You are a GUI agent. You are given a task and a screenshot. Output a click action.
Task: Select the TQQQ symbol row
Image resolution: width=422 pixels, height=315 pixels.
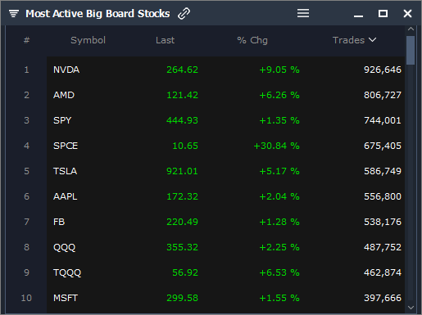pos(225,272)
